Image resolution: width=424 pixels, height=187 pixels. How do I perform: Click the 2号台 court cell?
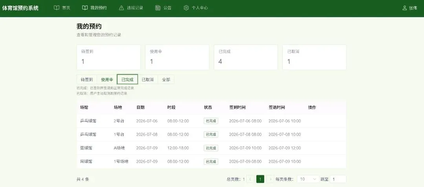pos(119,121)
